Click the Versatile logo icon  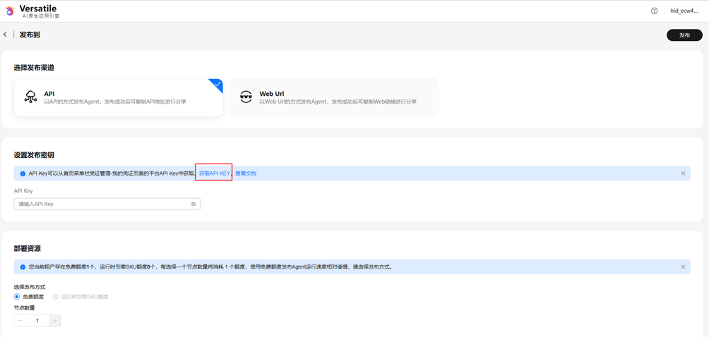click(x=10, y=11)
